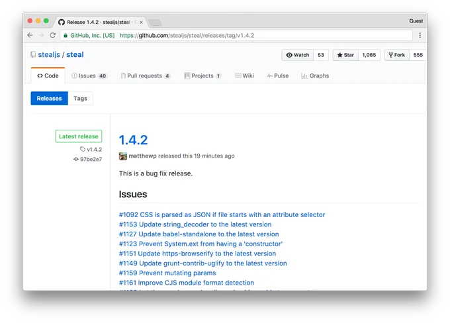The height and width of the screenshot is (323, 450).
Task: Click the v1.4.2 tag icon
Action: click(83, 149)
